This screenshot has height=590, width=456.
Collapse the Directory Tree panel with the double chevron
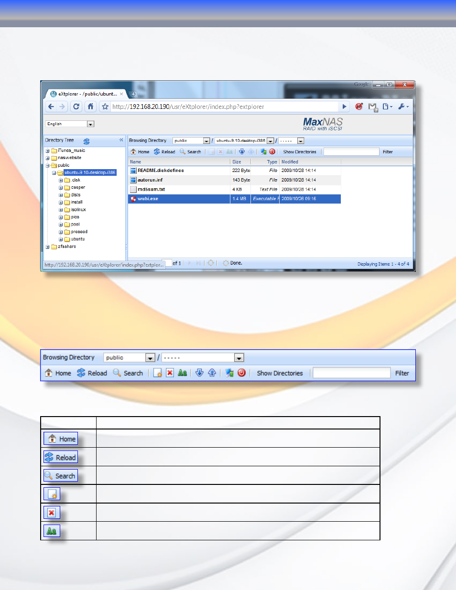click(121, 140)
